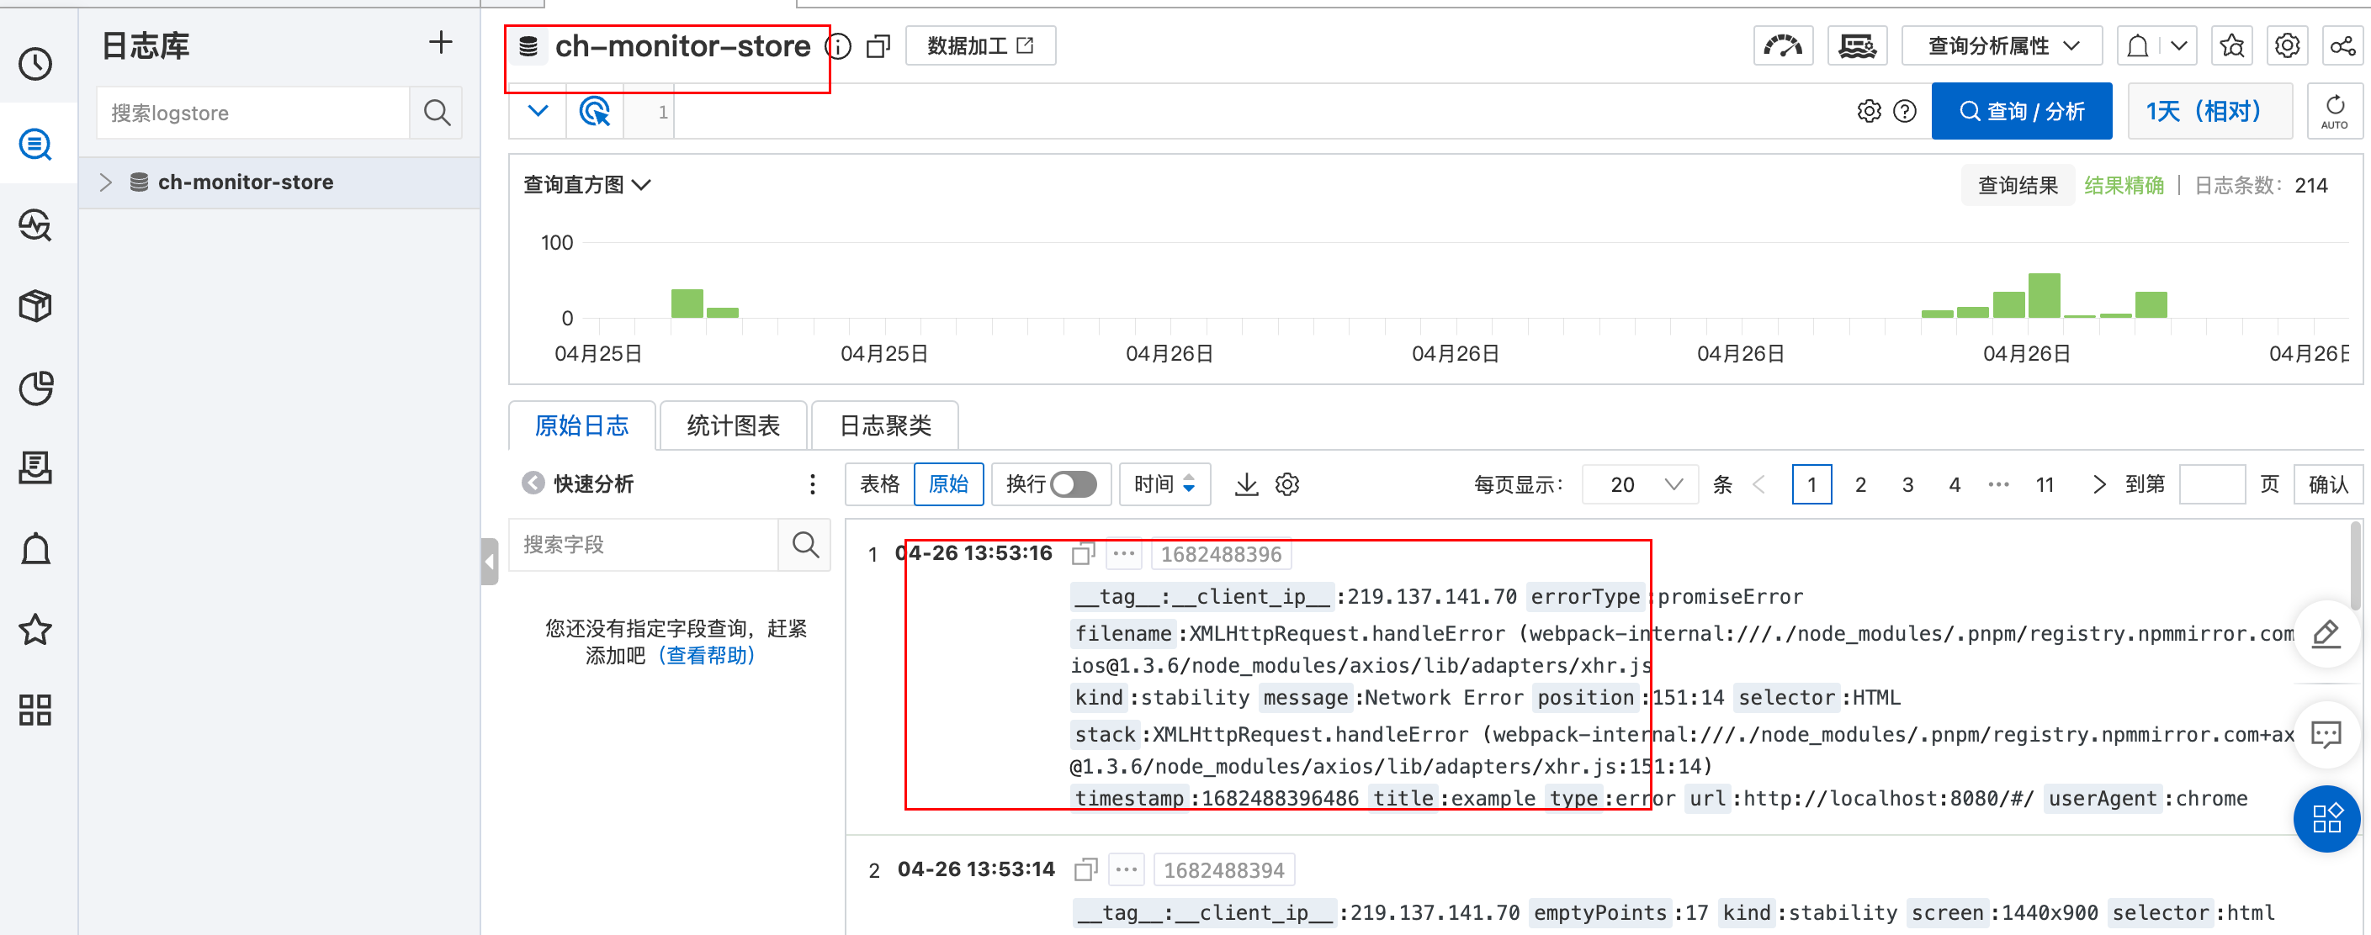Open more options for log 1682488396

coord(1124,553)
